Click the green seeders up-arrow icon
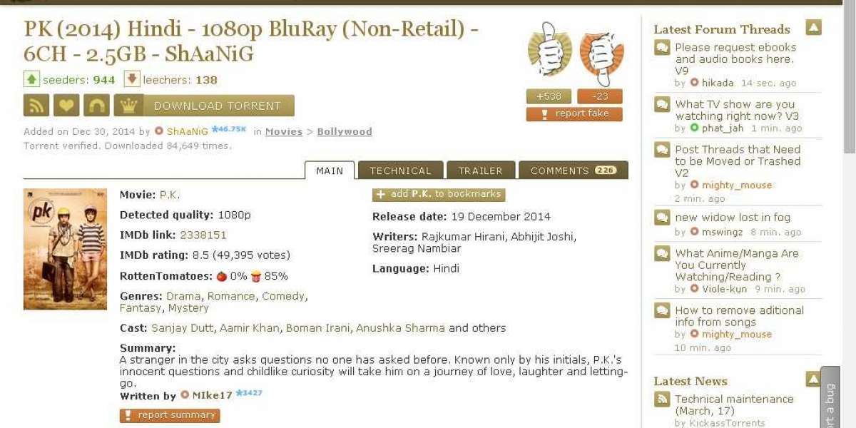Viewport: 856px width, 428px height. pos(31,79)
